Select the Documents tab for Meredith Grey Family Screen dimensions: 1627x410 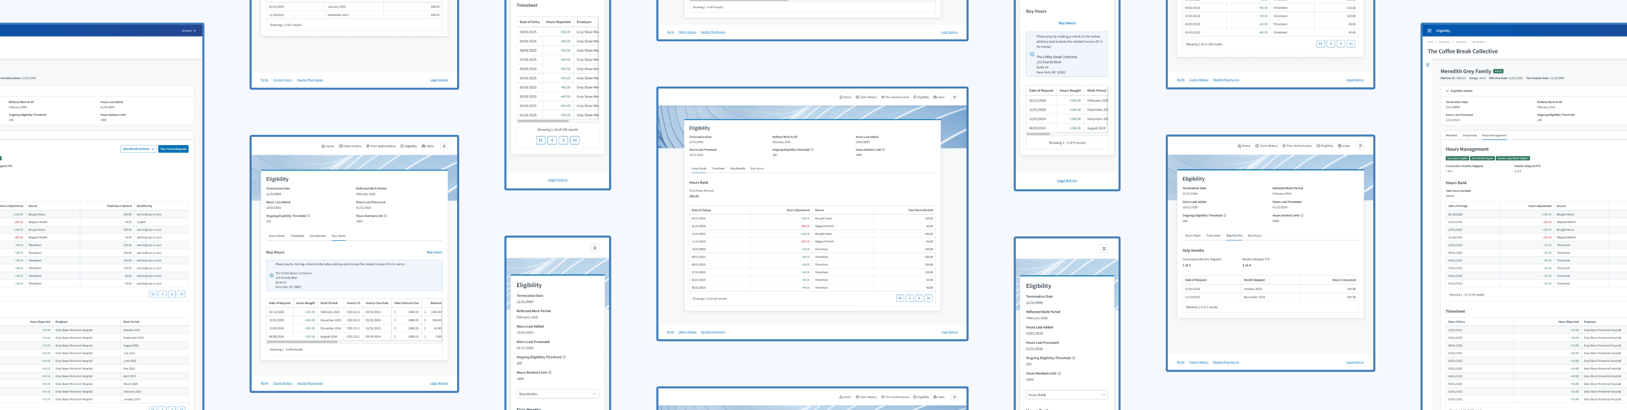(1470, 136)
